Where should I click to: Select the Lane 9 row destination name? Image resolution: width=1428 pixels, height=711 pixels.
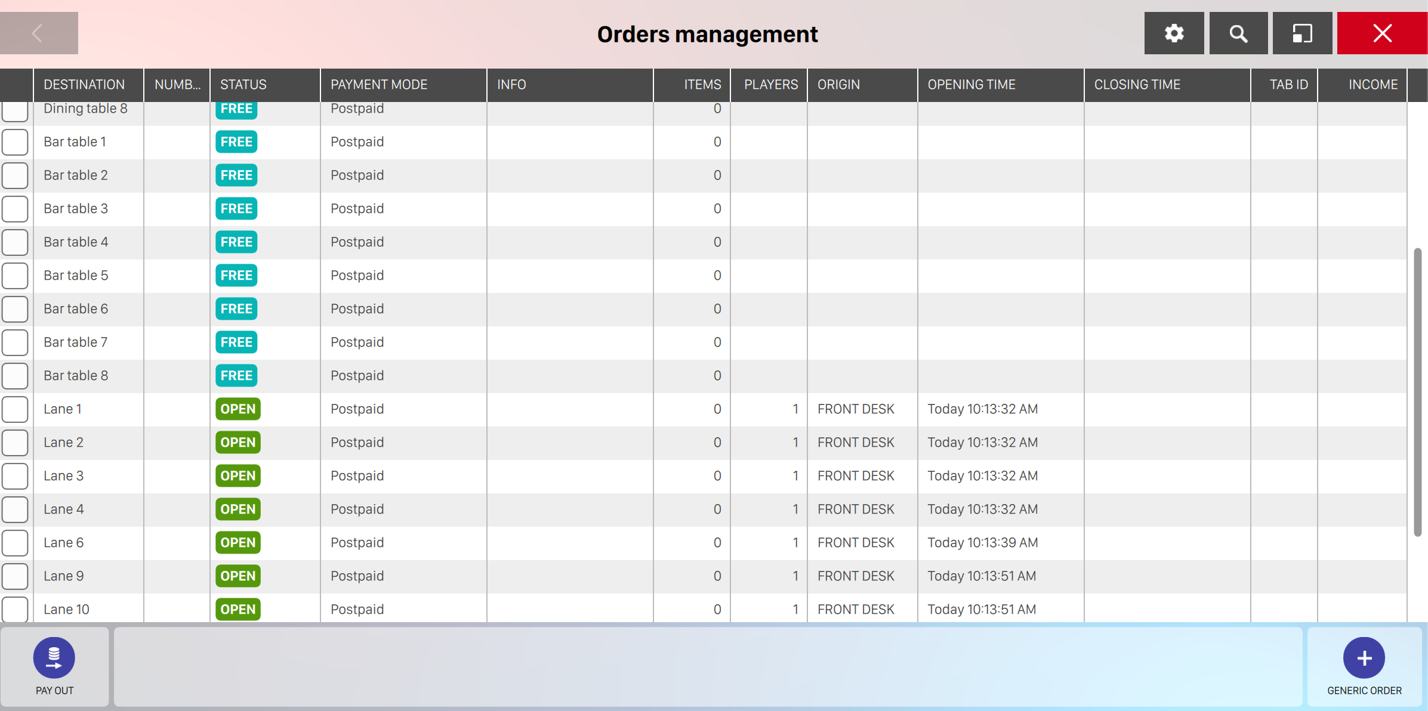click(x=64, y=576)
